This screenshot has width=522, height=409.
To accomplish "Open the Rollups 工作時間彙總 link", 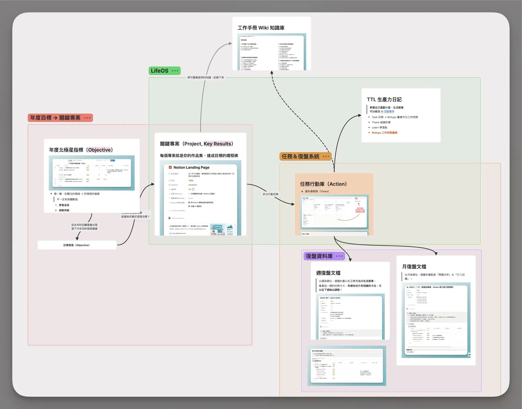I will tap(384, 133).
